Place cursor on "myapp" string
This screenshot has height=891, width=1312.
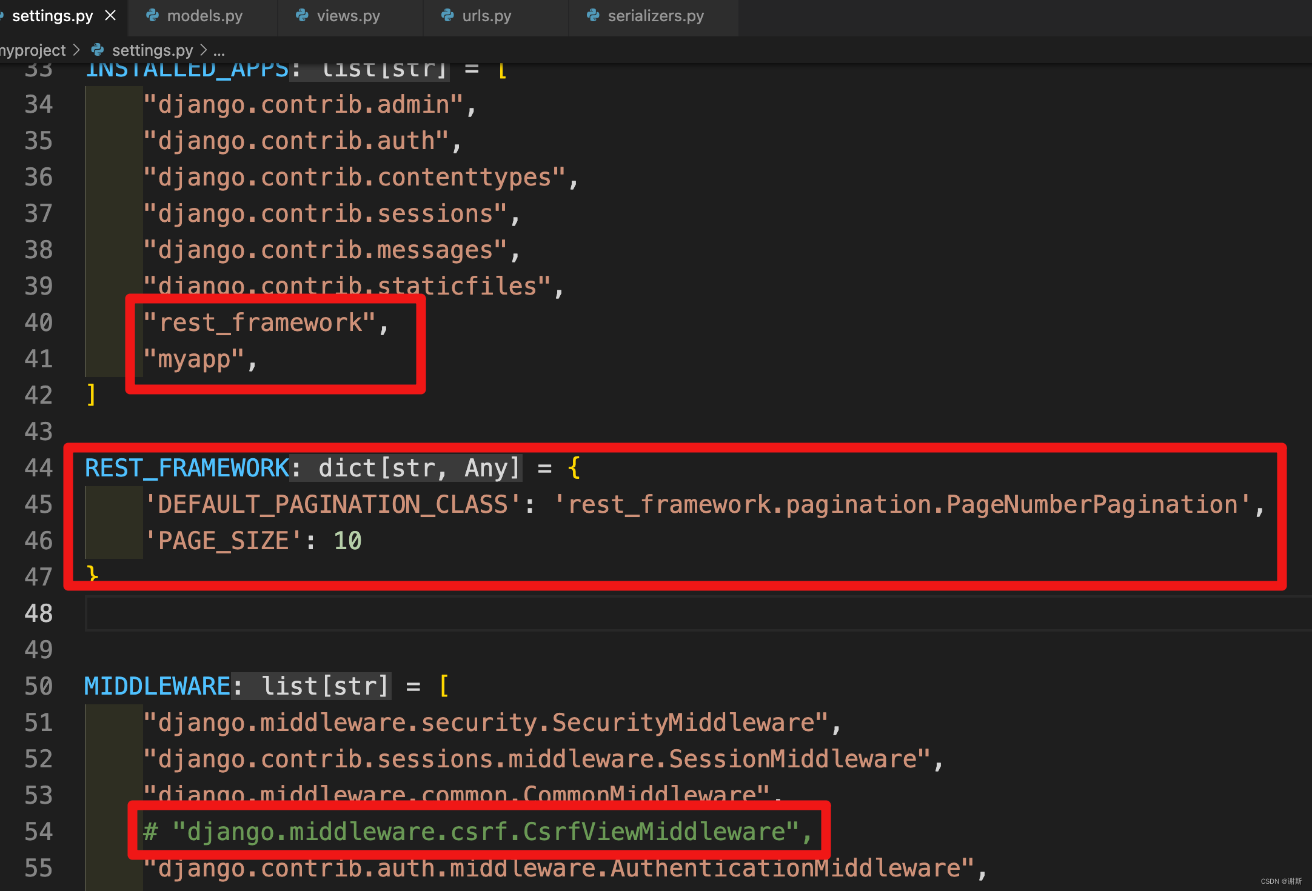coord(194,359)
